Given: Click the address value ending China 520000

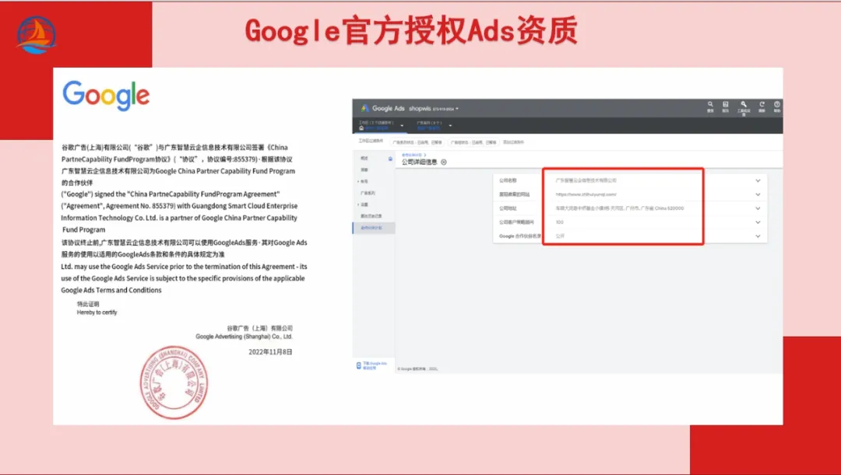Looking at the screenshot, I should click(x=620, y=208).
